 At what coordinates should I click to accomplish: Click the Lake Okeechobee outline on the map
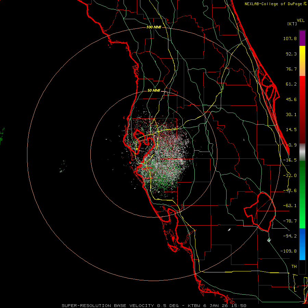pyautogui.click(x=260, y=211)
